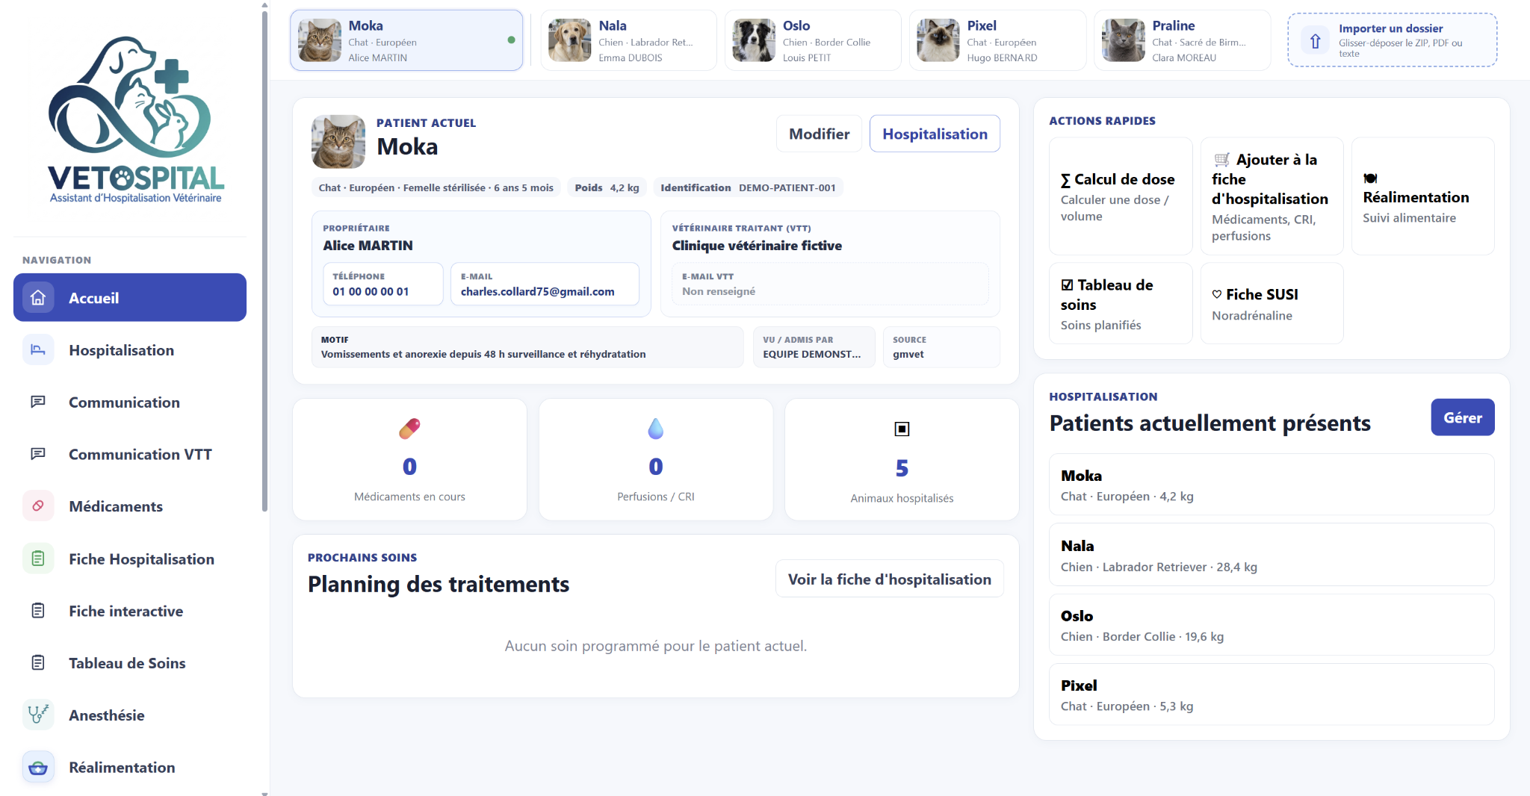Image resolution: width=1530 pixels, height=796 pixels.
Task: Click the Modifier button
Action: point(819,134)
